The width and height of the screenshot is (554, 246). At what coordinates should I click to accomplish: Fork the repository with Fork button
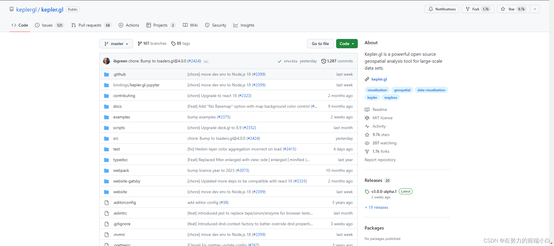(478, 9)
